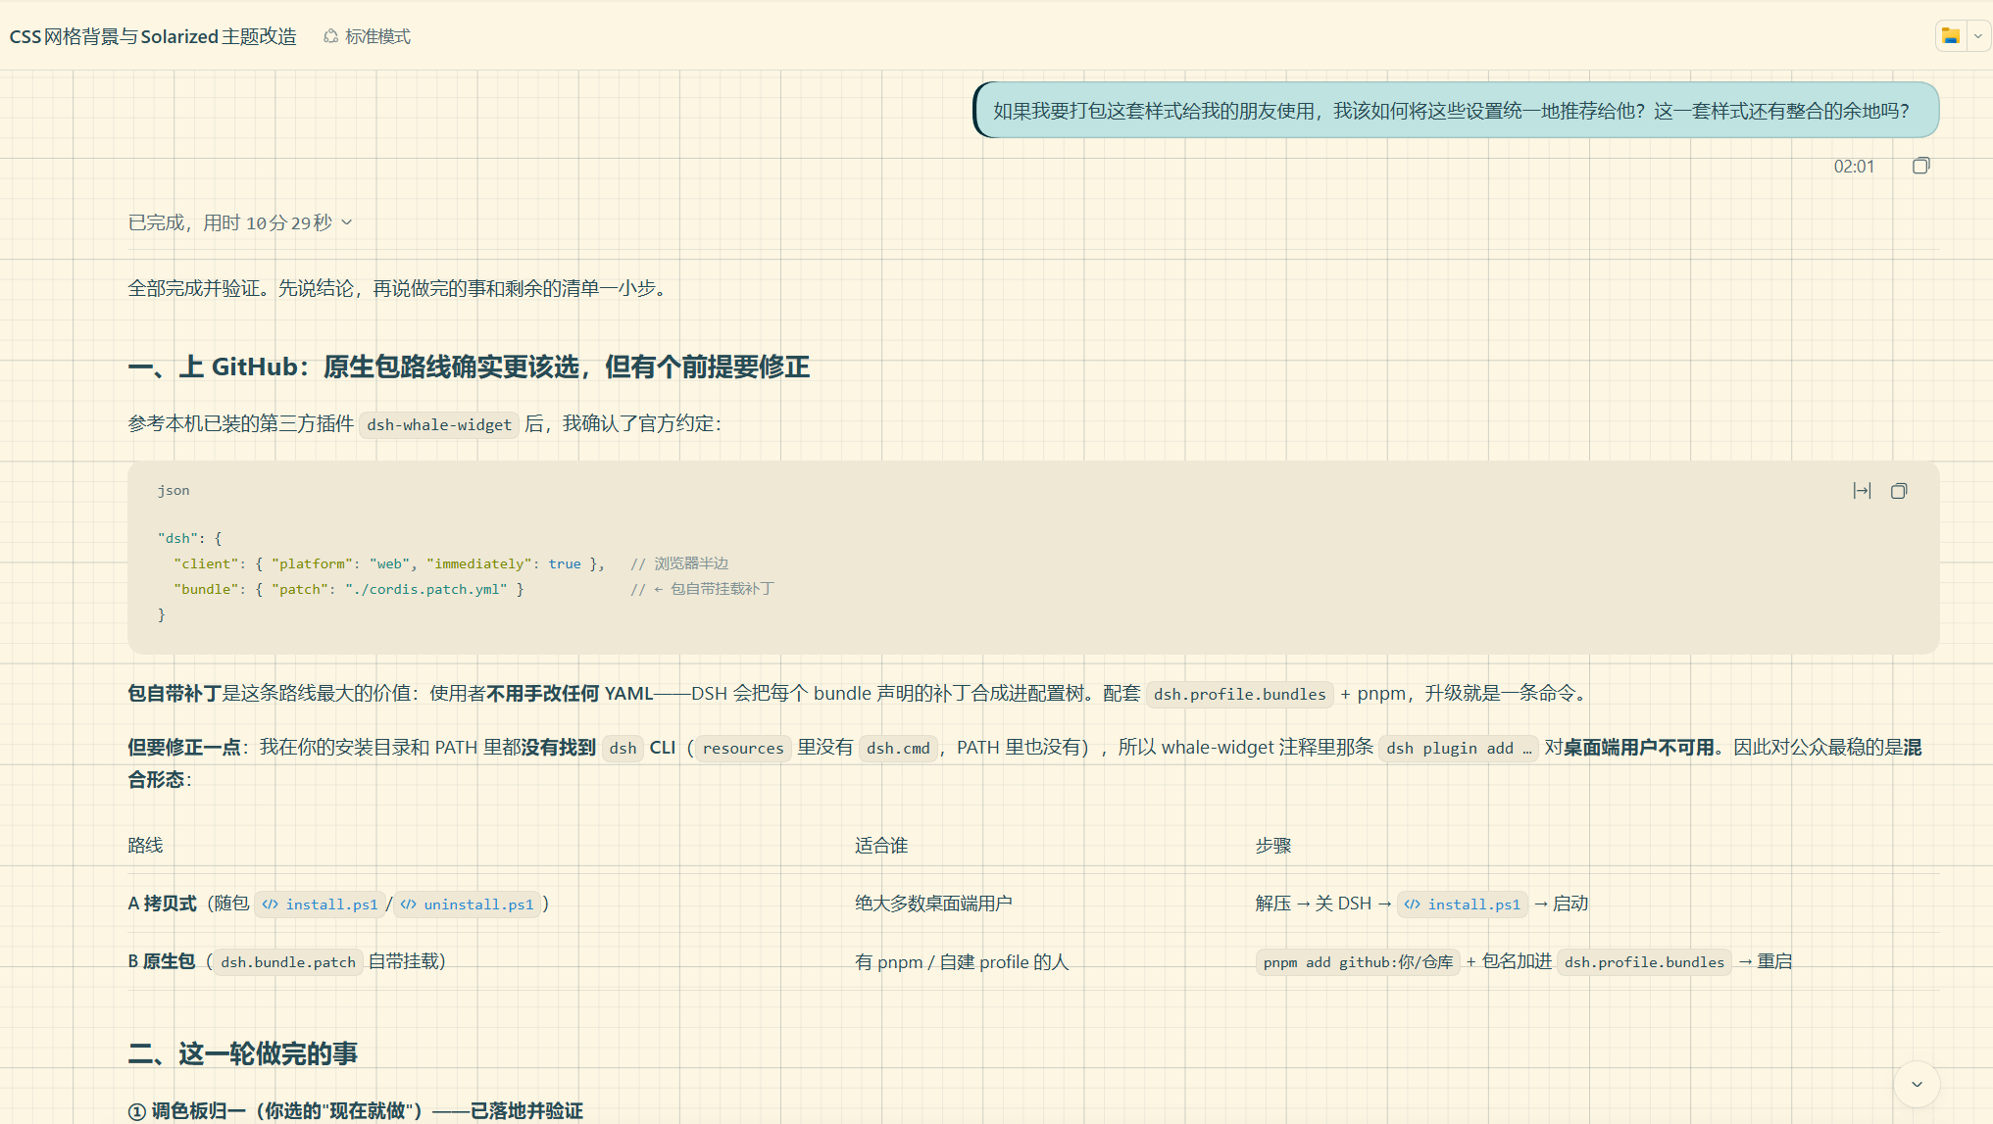Expand the dropdown arrow beside the folder icon
This screenshot has height=1124, width=1993.
[x=1978, y=36]
